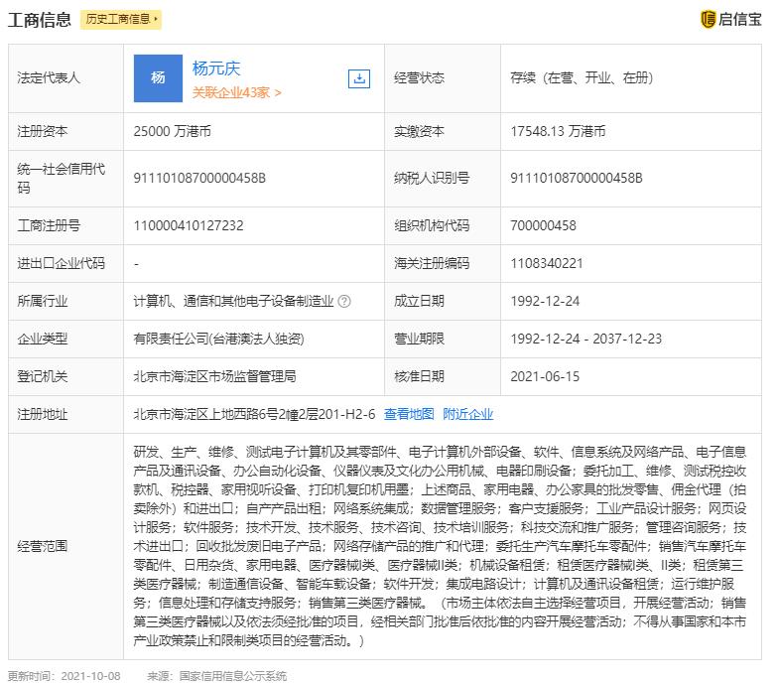The height and width of the screenshot is (685, 778).
Task: Select 成立日期 1992-12-24
Action: tap(545, 301)
